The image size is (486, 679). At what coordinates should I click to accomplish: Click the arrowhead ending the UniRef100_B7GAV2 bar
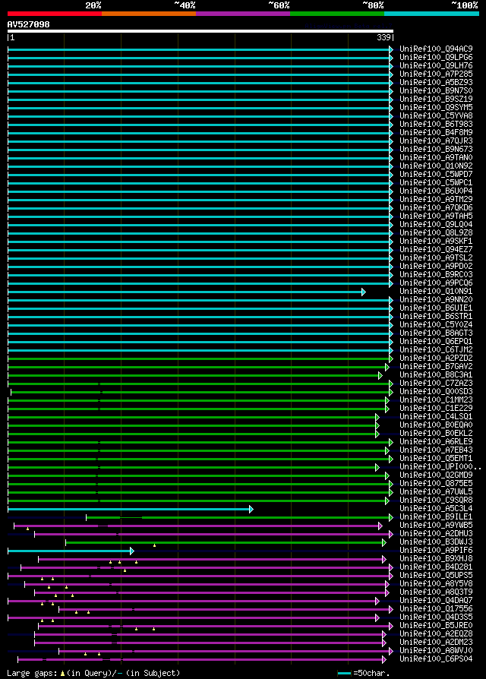(387, 367)
